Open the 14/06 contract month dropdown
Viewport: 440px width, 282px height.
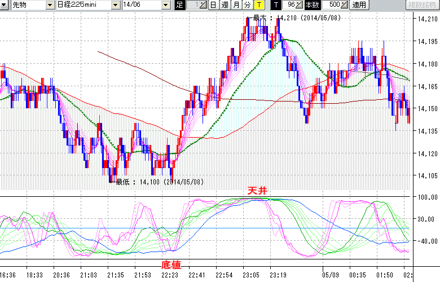[165, 5]
